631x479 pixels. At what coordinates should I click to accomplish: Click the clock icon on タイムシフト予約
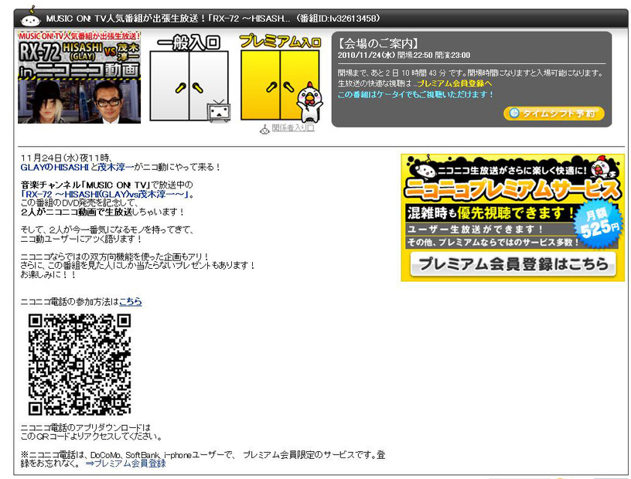(514, 113)
